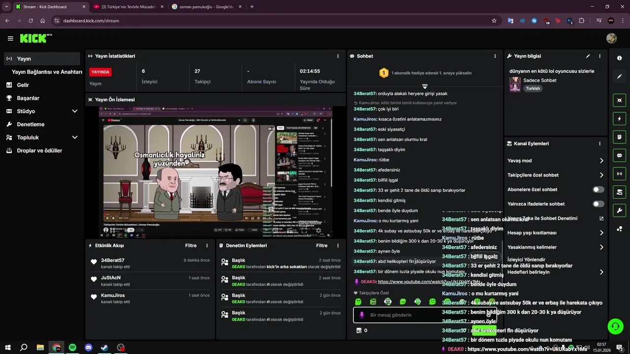This screenshot has height=354, width=630.
Task: Open Sohbet panel three-dot options
Action: [x=495, y=56]
